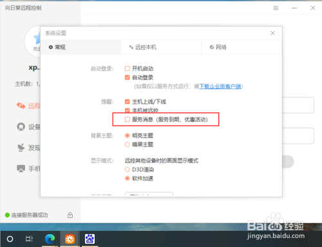Select the 明亮主题 radio button

pyautogui.click(x=128, y=135)
